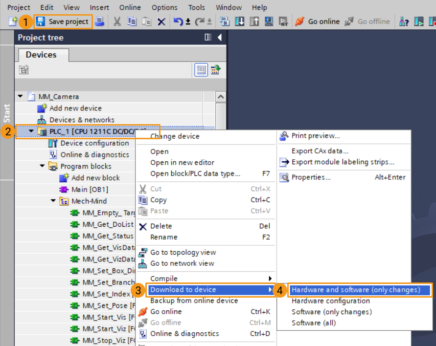Click the Delete X icon in toolbar

[x=161, y=22]
